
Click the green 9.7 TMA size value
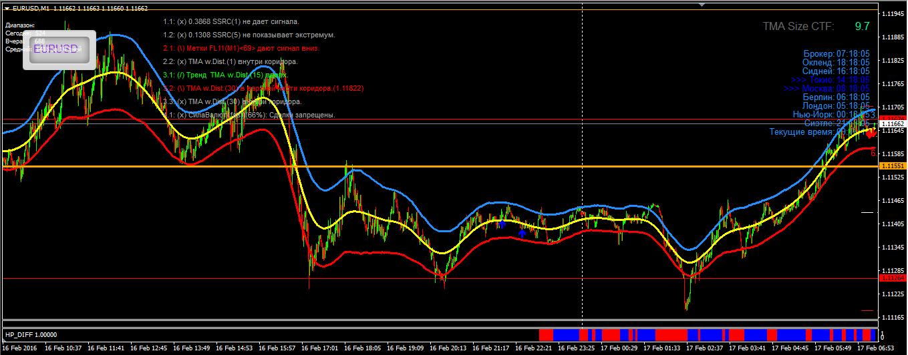862,27
